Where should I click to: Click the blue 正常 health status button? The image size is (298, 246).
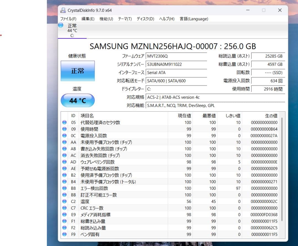(78, 71)
